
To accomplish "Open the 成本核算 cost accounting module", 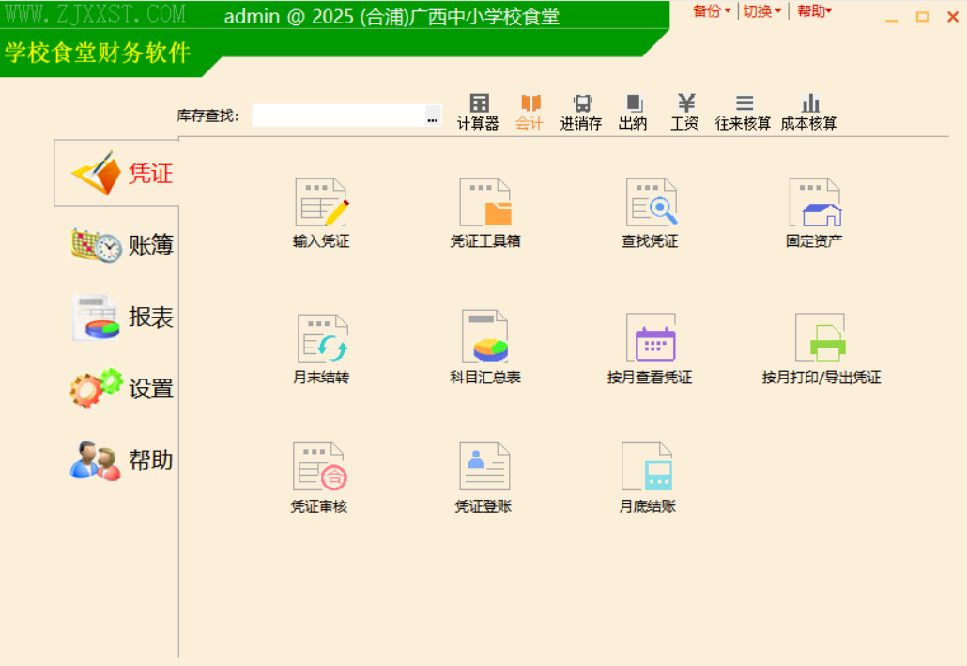I will coord(810,111).
